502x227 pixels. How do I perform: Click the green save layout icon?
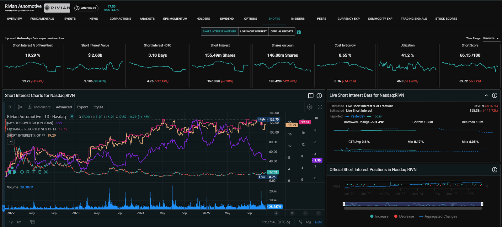pyautogui.click(x=299, y=32)
